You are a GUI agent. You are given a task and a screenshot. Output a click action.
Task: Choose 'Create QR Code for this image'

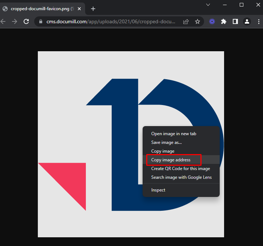click(x=180, y=169)
